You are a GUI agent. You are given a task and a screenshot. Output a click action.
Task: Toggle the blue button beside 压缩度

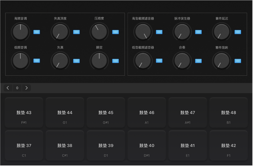(x=115, y=32)
